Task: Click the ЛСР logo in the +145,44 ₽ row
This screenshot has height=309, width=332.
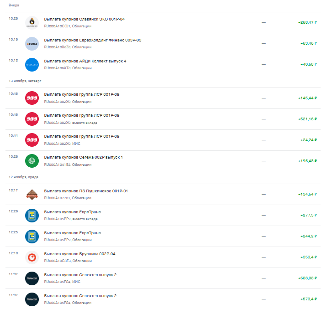Action: pos(32,98)
